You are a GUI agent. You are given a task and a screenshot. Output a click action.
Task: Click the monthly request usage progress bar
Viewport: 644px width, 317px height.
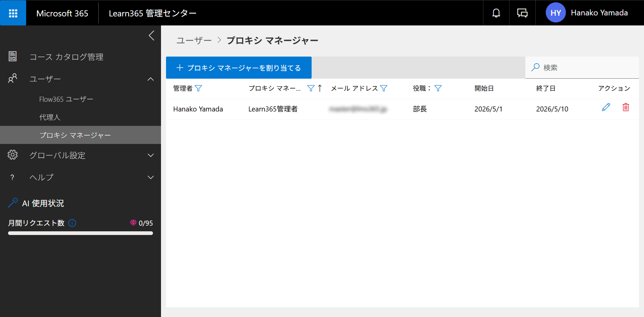coord(80,233)
